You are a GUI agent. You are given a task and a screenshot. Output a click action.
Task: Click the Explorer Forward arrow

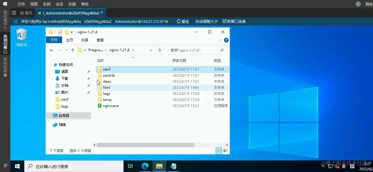coord(60,50)
